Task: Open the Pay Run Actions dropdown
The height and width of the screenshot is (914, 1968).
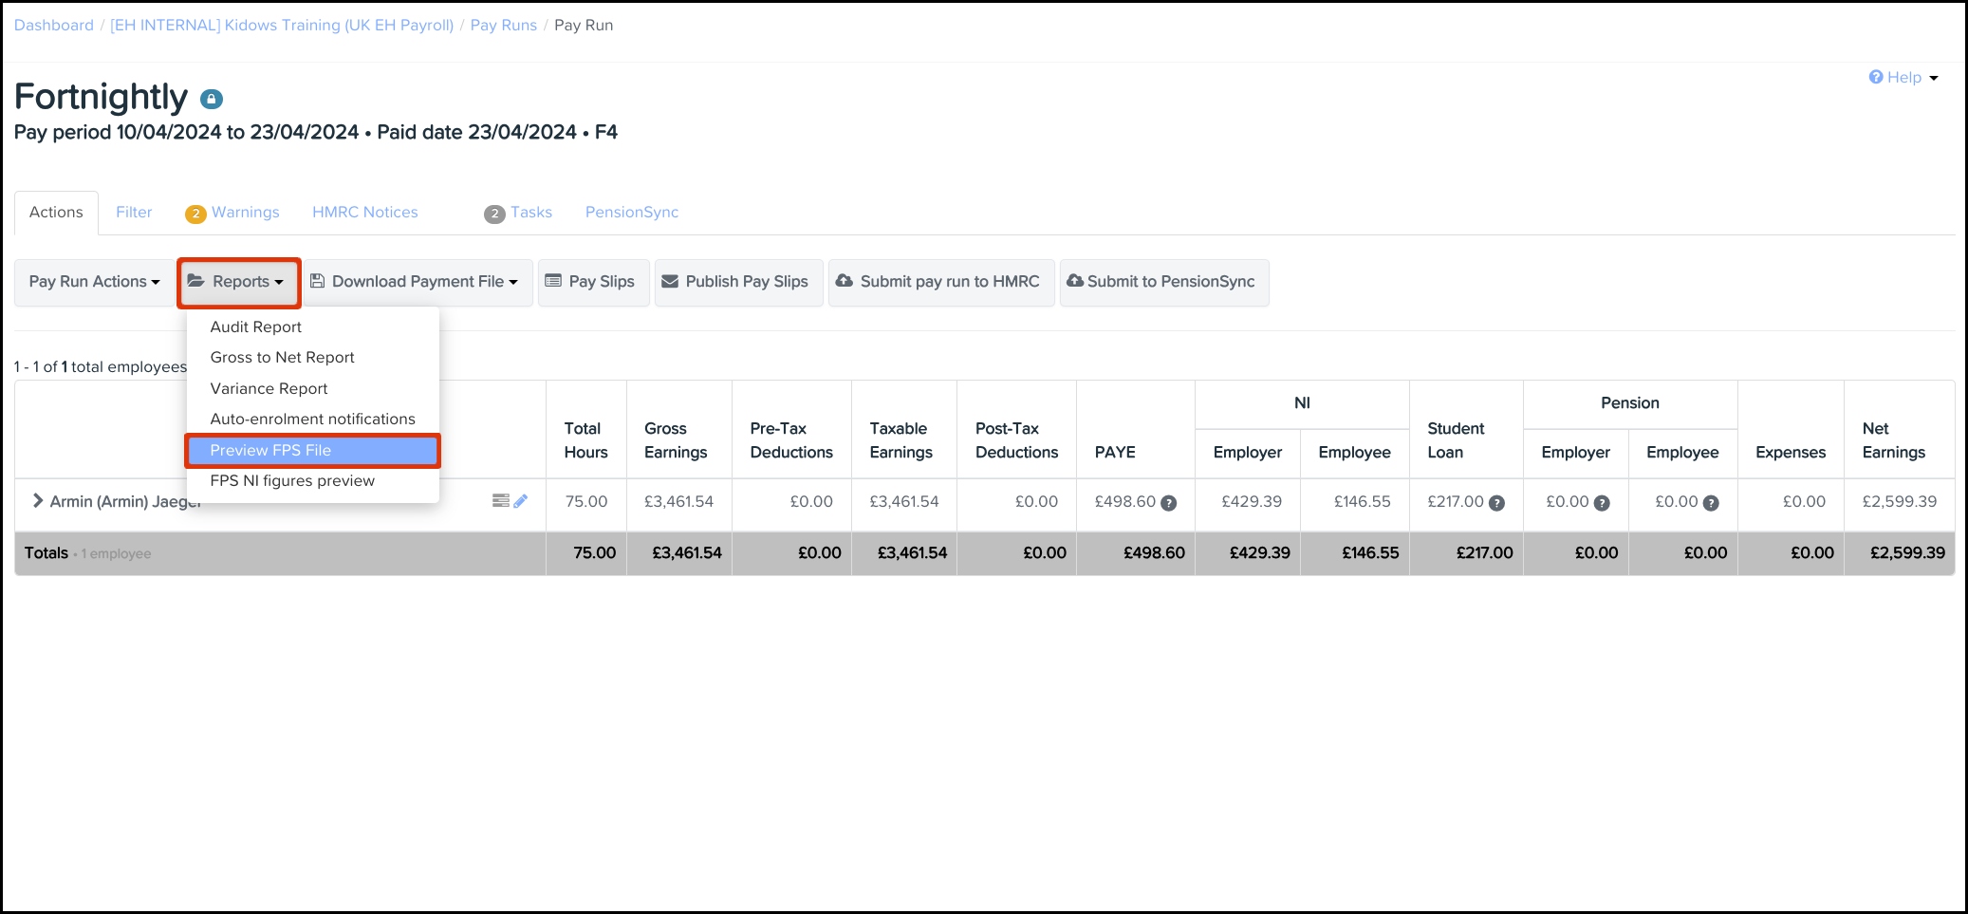Action: (x=94, y=282)
